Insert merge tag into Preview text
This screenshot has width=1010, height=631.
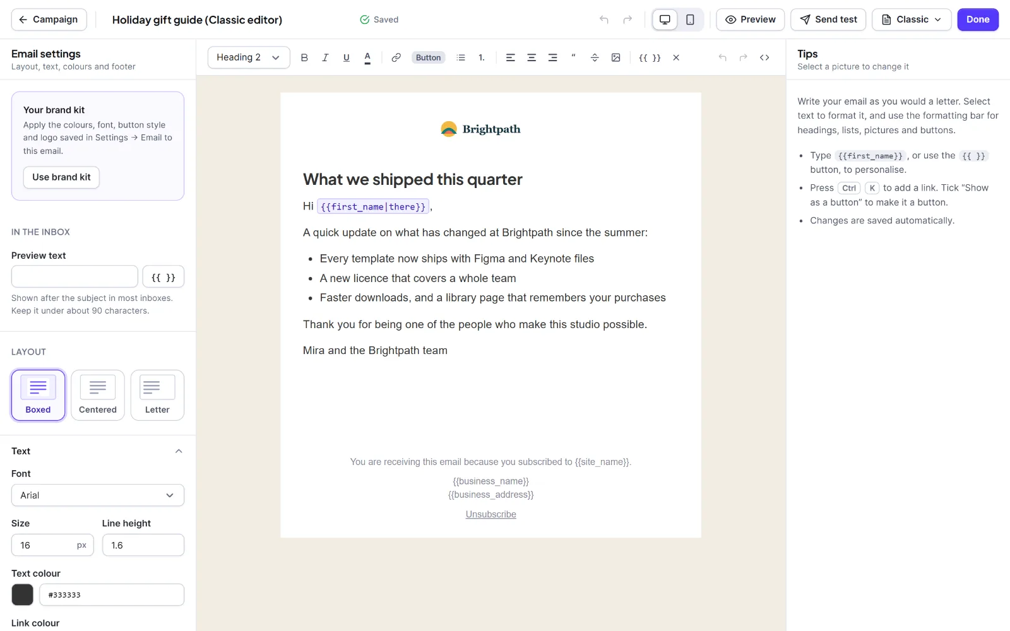pyautogui.click(x=163, y=276)
